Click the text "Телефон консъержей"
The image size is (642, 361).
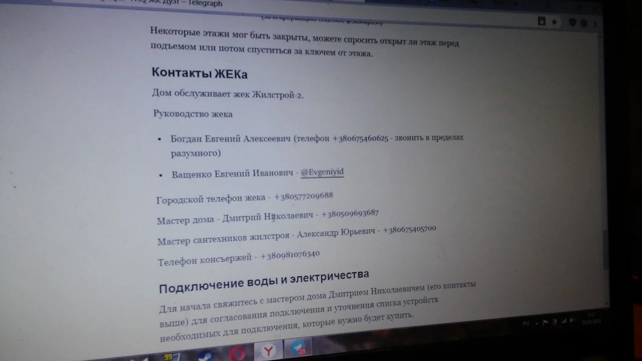[205, 260]
